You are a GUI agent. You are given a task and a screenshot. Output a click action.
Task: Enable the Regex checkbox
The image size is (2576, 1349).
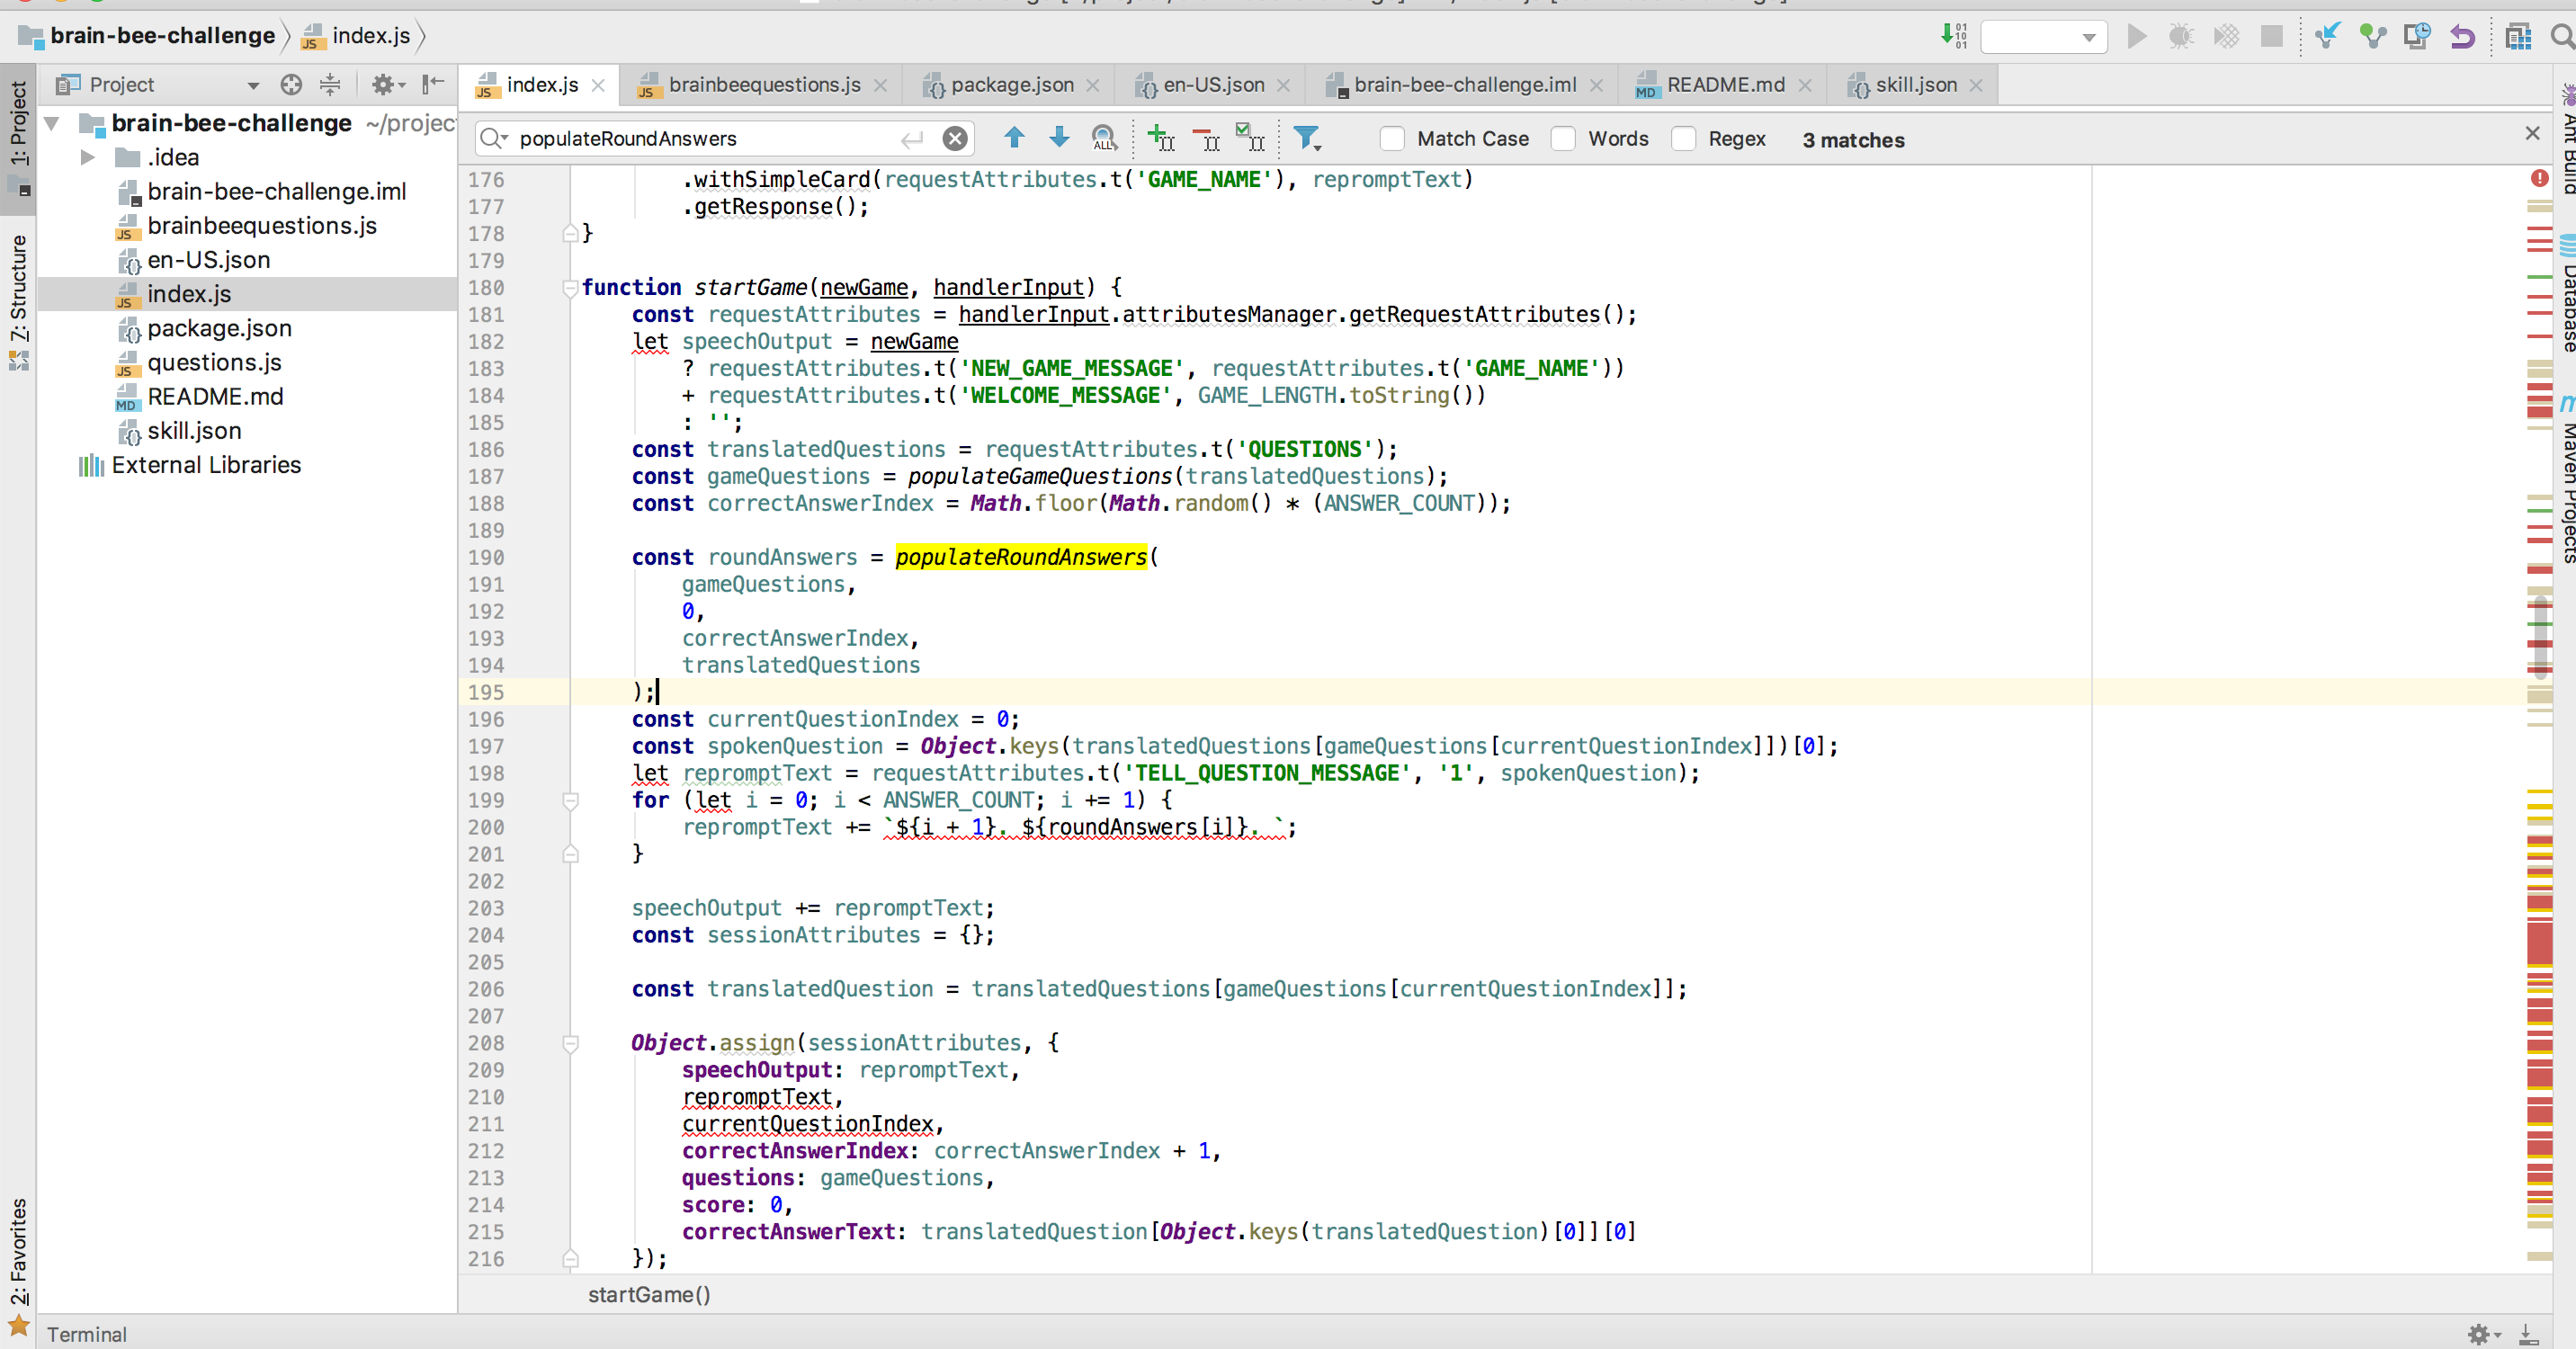[1683, 139]
